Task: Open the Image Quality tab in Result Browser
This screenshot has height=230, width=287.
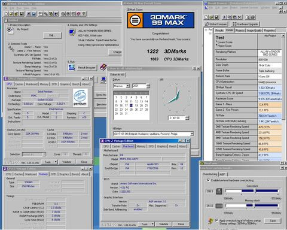Action: pyautogui.click(x=254, y=31)
